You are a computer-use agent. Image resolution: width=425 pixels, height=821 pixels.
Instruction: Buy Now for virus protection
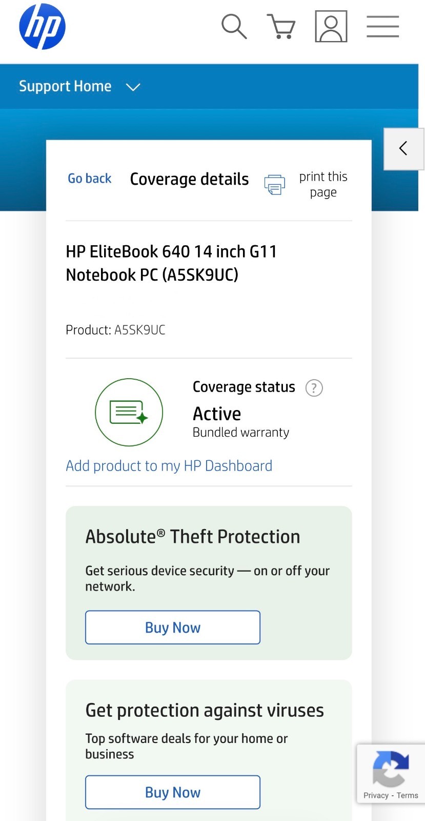point(173,792)
